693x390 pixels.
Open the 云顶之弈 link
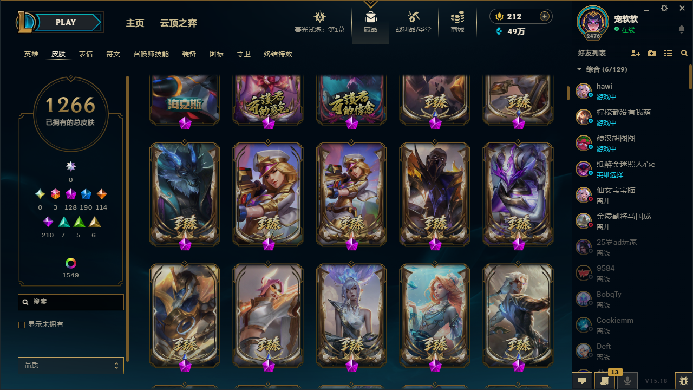(179, 23)
